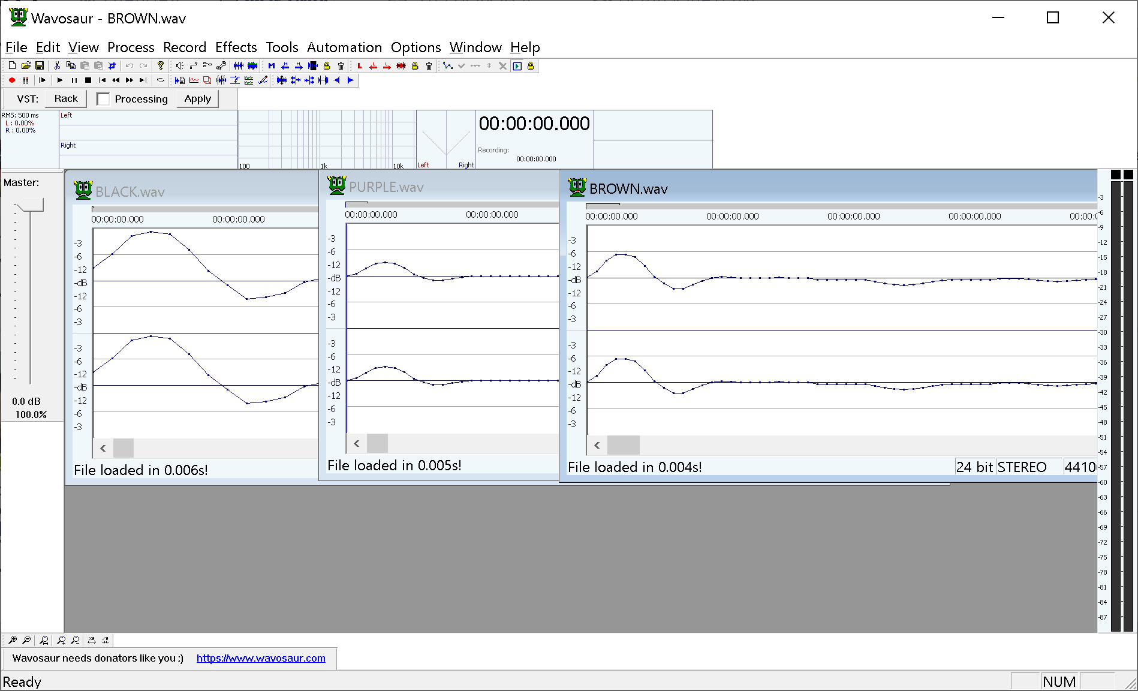Open the Tools menu

(x=282, y=47)
